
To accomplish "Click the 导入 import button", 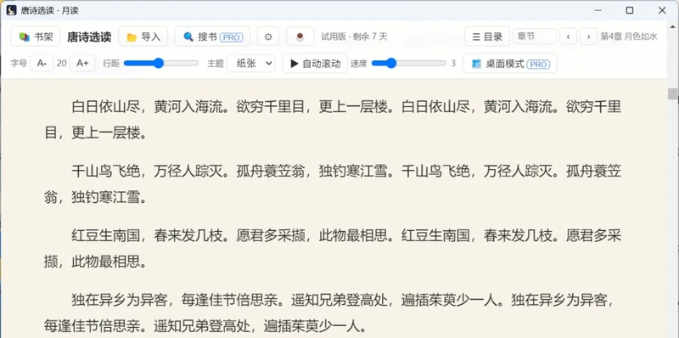I will tap(143, 37).
